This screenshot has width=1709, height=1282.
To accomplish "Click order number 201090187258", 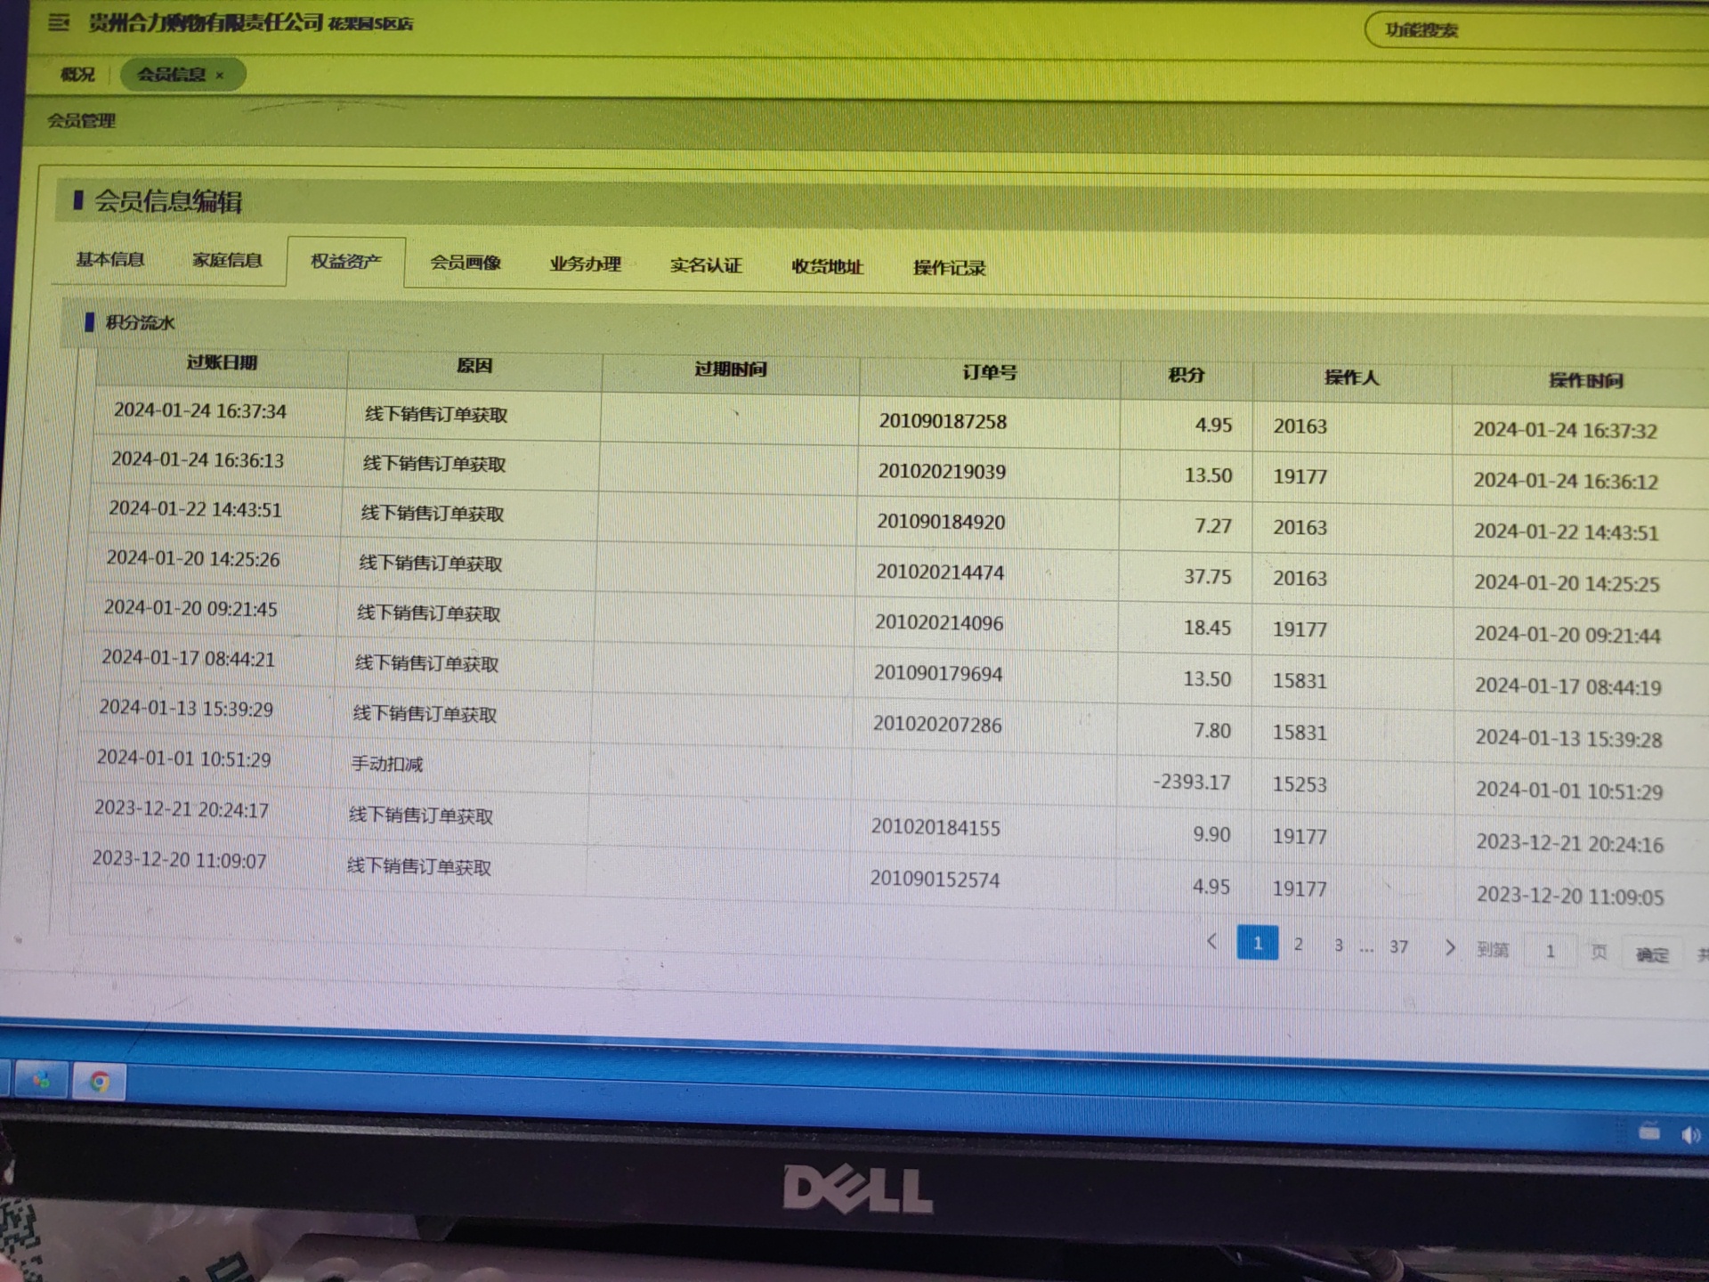I will pyautogui.click(x=943, y=421).
